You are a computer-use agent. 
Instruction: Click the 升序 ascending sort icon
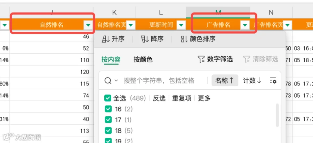click(106, 39)
